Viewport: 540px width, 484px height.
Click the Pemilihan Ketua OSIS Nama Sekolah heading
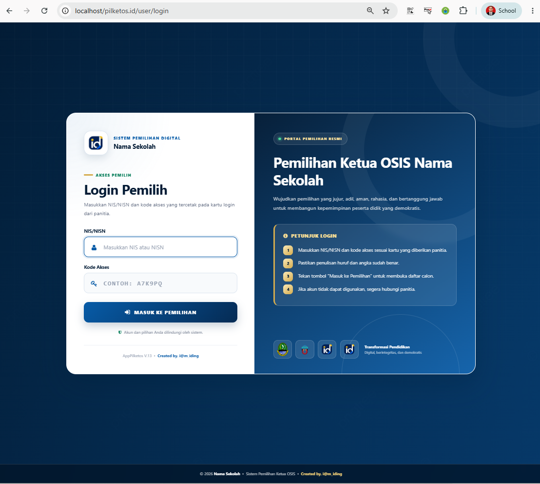pos(363,172)
